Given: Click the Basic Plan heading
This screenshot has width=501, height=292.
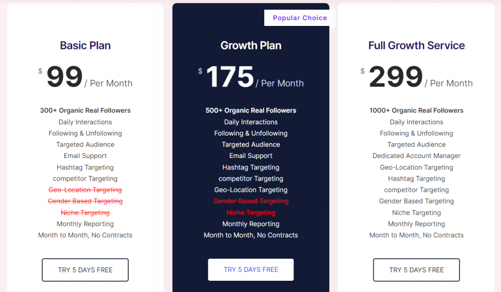Looking at the screenshot, I should [x=85, y=45].
